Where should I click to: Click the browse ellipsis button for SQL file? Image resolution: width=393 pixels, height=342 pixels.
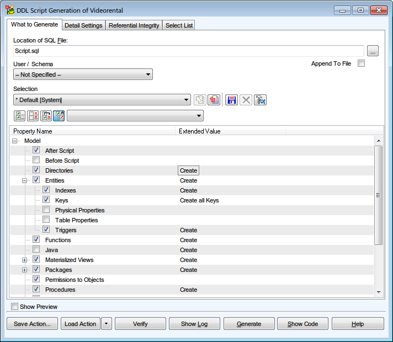[373, 51]
